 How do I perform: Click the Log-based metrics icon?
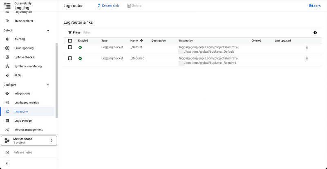[x=7, y=102]
